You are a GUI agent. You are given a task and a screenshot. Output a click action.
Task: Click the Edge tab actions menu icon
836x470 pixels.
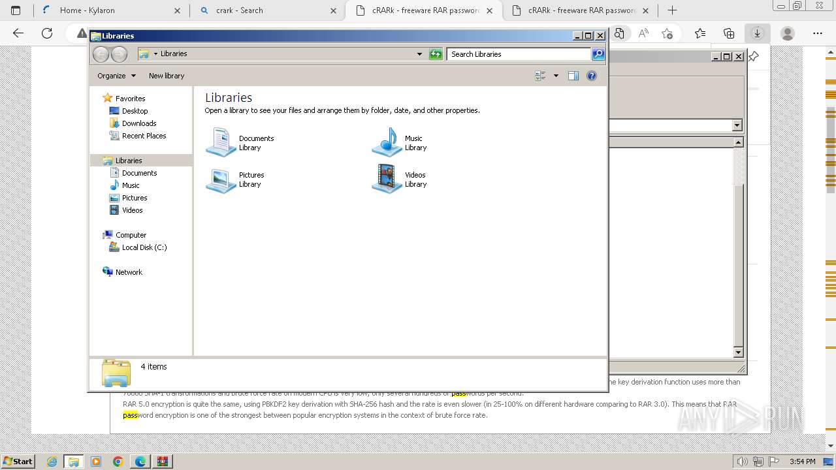coord(16,10)
